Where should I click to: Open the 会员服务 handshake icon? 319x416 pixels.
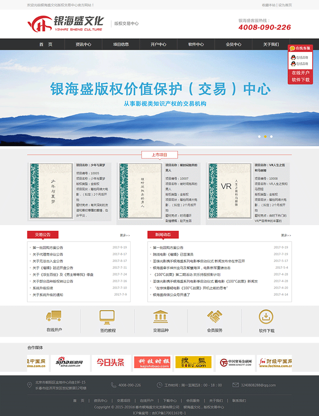215,317
